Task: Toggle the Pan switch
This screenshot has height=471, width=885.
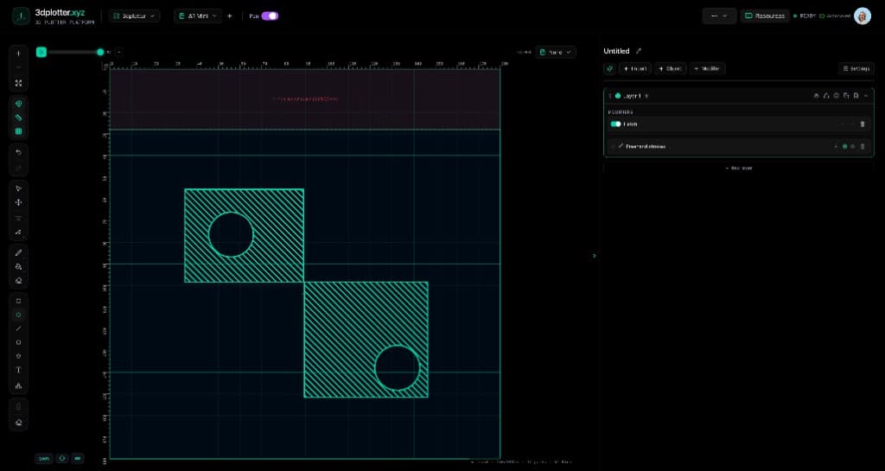Action: point(270,16)
